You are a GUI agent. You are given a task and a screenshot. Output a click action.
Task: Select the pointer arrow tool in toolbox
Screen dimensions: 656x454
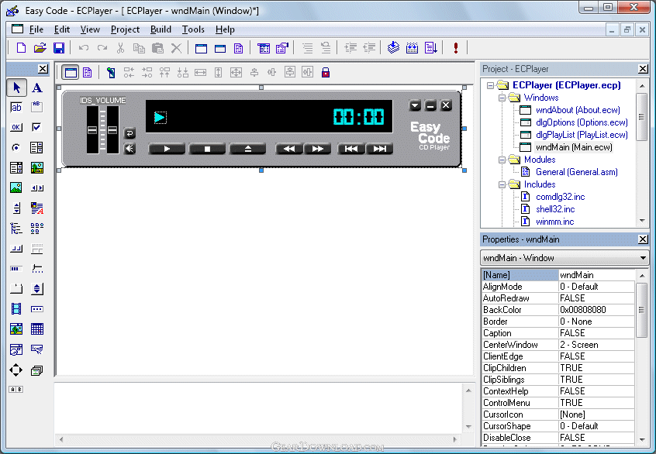tap(17, 88)
